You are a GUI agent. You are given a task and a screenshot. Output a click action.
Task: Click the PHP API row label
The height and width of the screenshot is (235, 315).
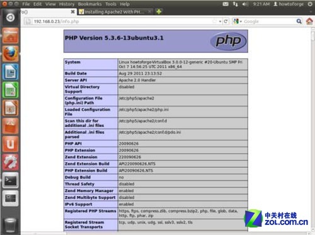[x=73, y=143]
